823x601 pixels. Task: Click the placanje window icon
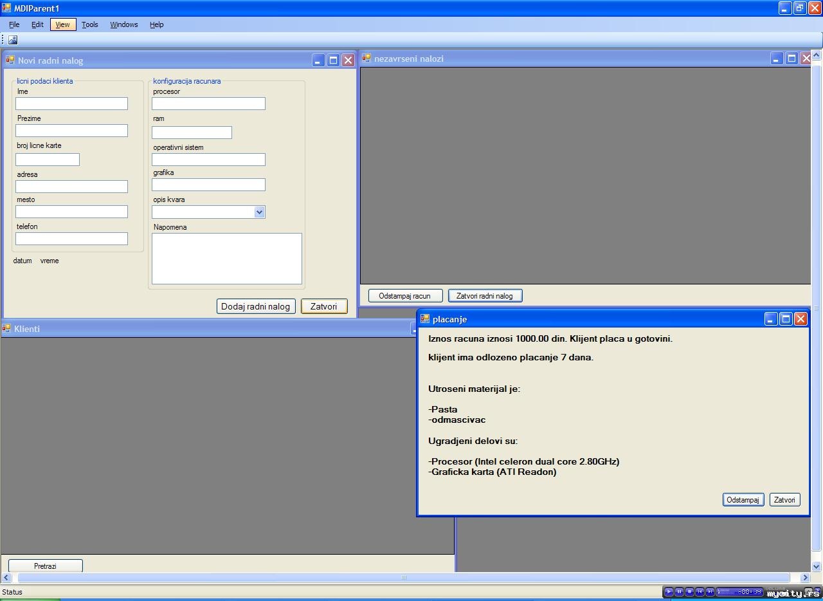click(x=425, y=319)
